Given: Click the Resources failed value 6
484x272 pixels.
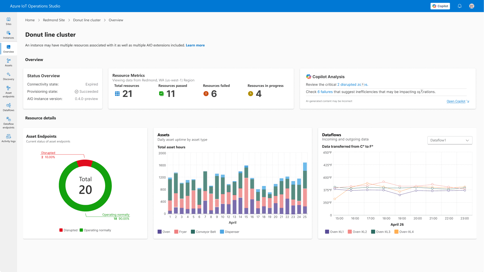Looking at the screenshot, I should click(x=214, y=94).
